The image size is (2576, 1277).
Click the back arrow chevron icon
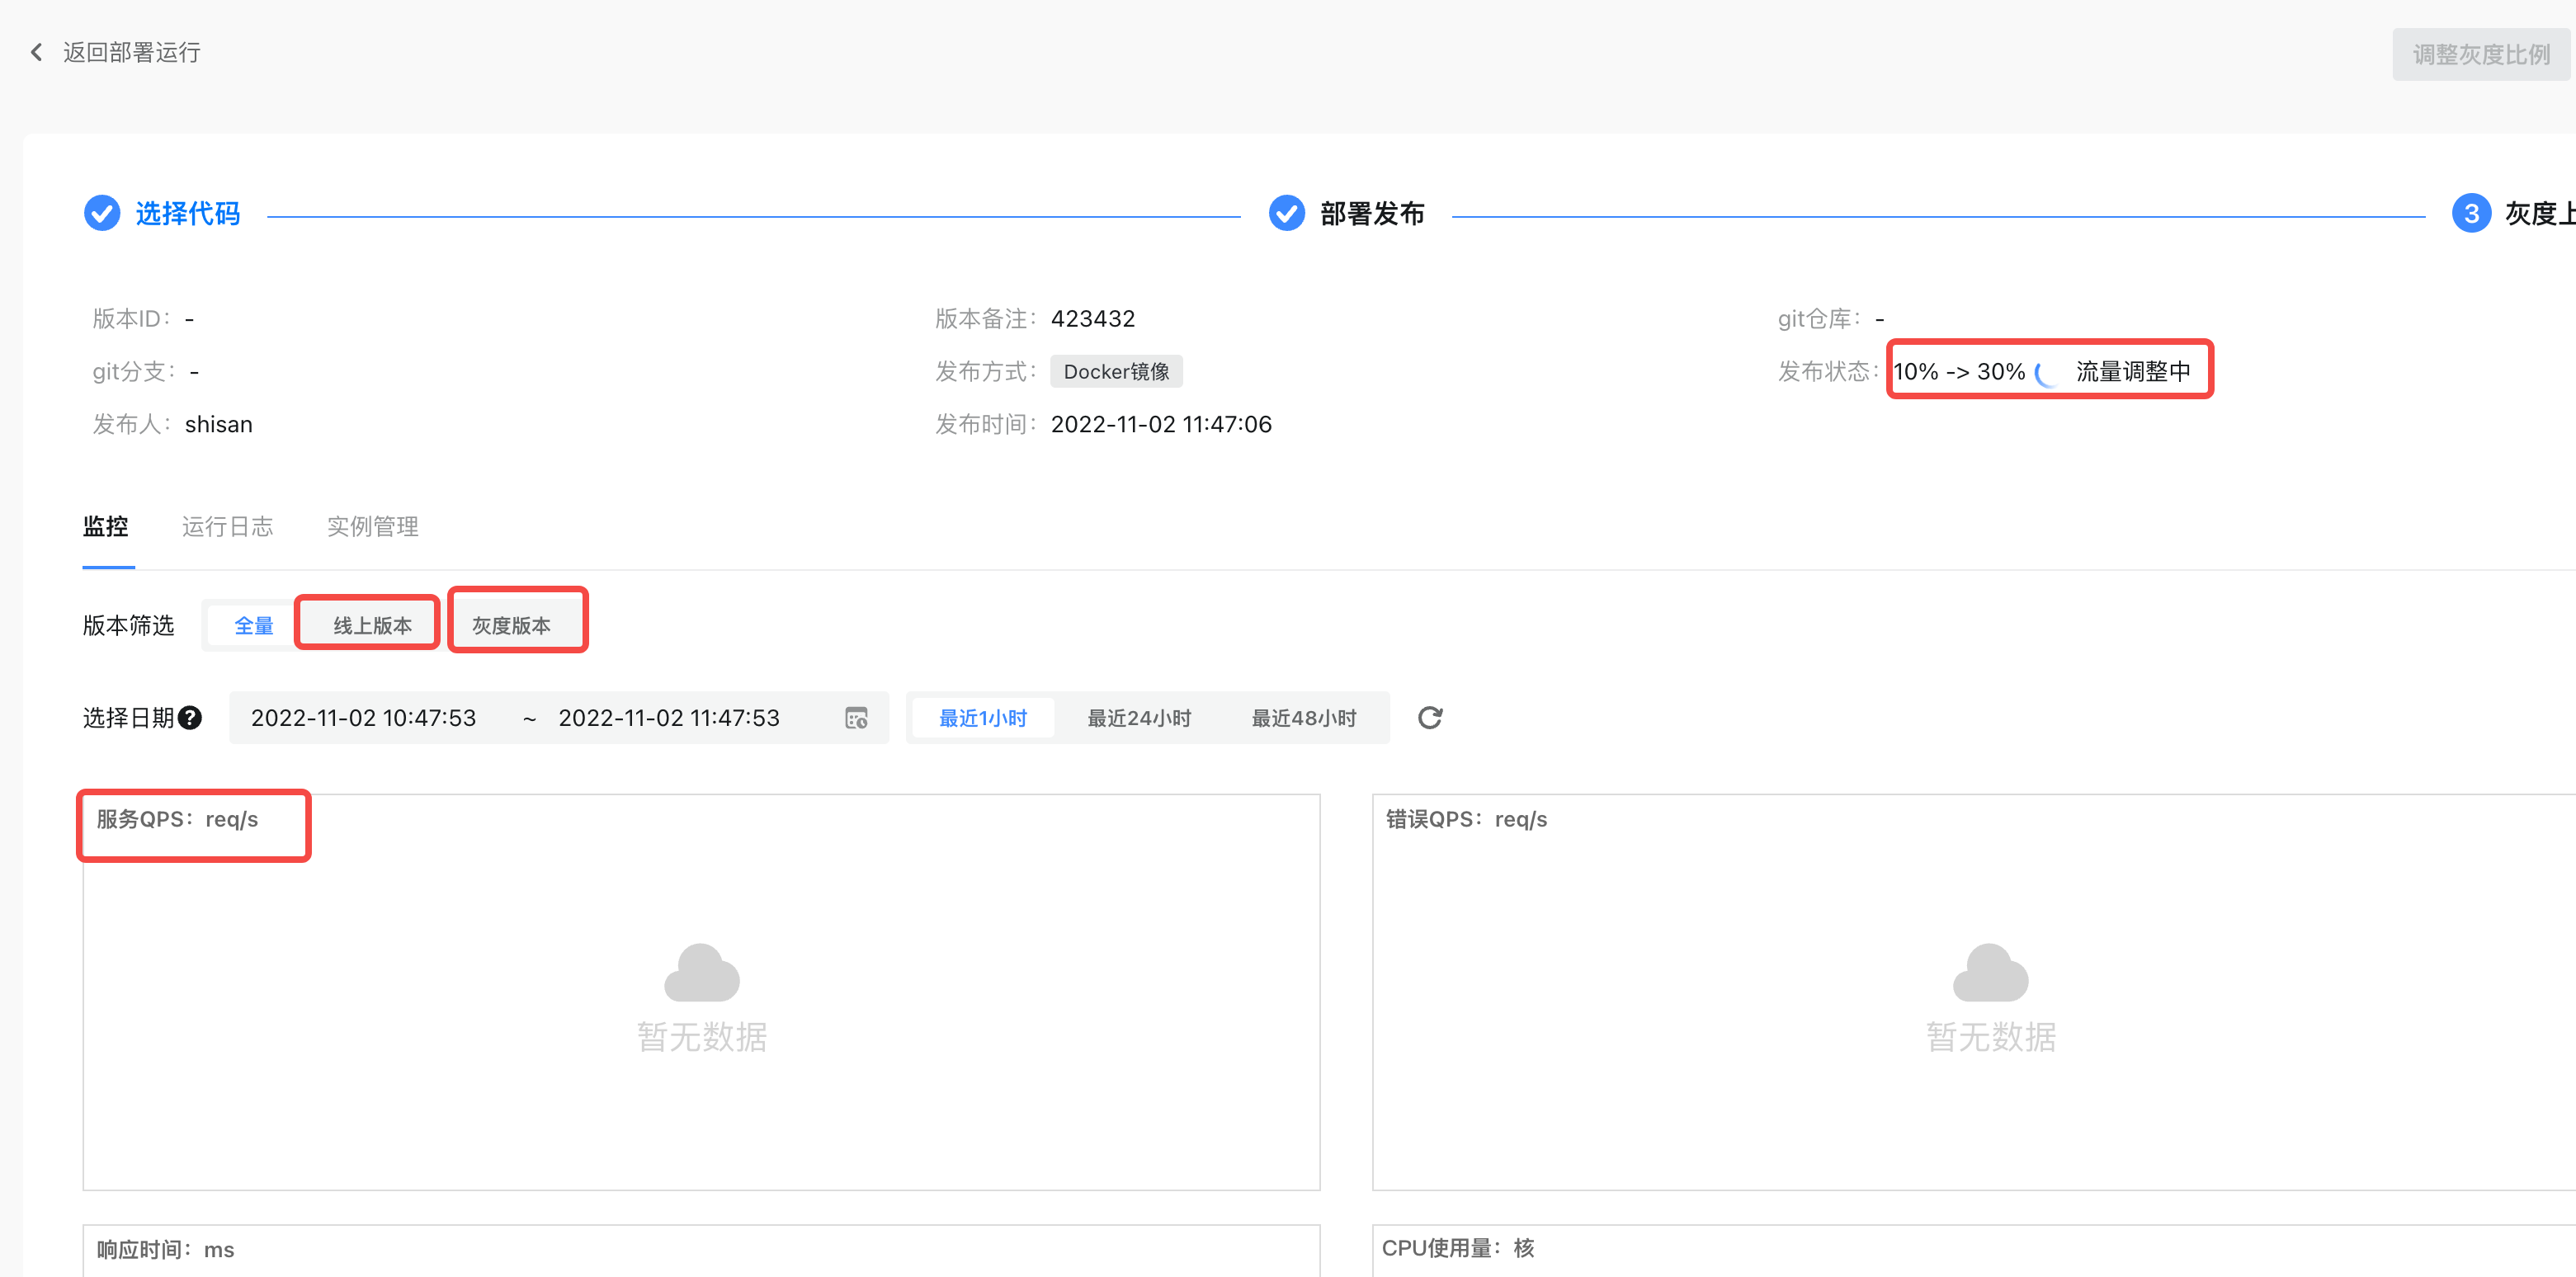point(37,52)
